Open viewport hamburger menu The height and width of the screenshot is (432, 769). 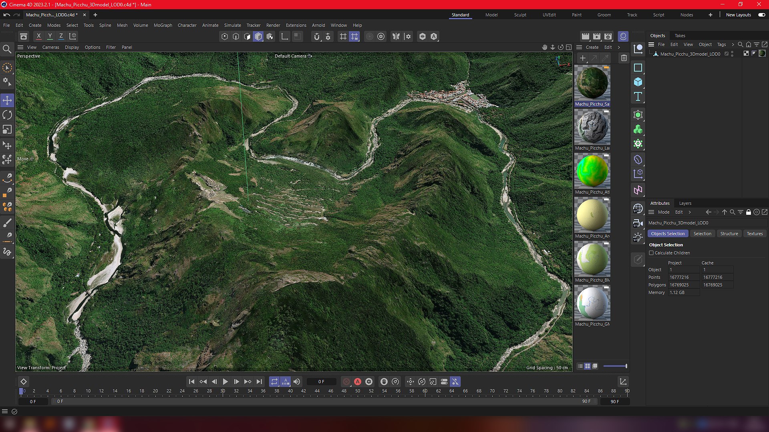20,47
